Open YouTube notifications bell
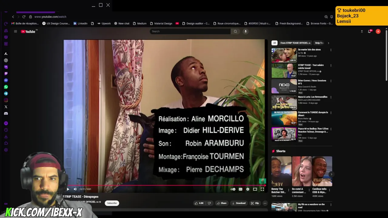Screen dimensions: 388x218 [x=370, y=31]
